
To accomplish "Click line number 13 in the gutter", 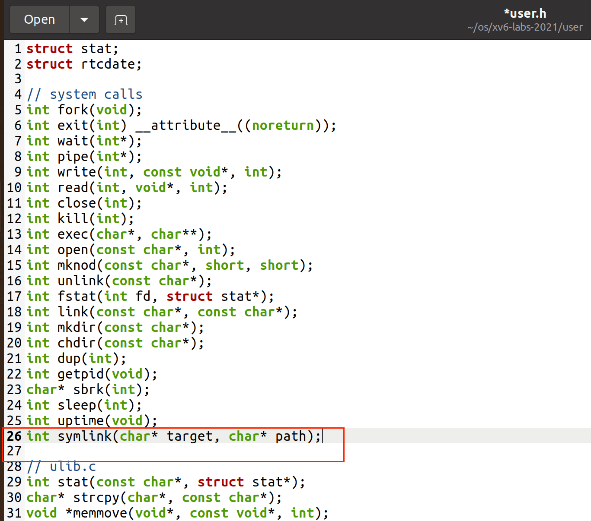I will point(14,234).
